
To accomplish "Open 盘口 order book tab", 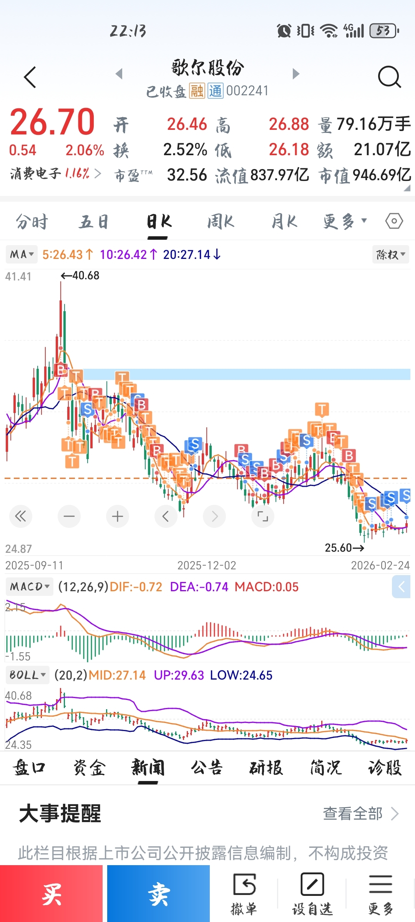I will point(29,768).
